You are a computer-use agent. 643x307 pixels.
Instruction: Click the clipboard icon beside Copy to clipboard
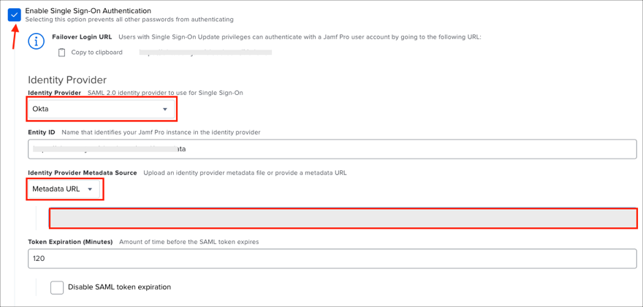point(61,53)
